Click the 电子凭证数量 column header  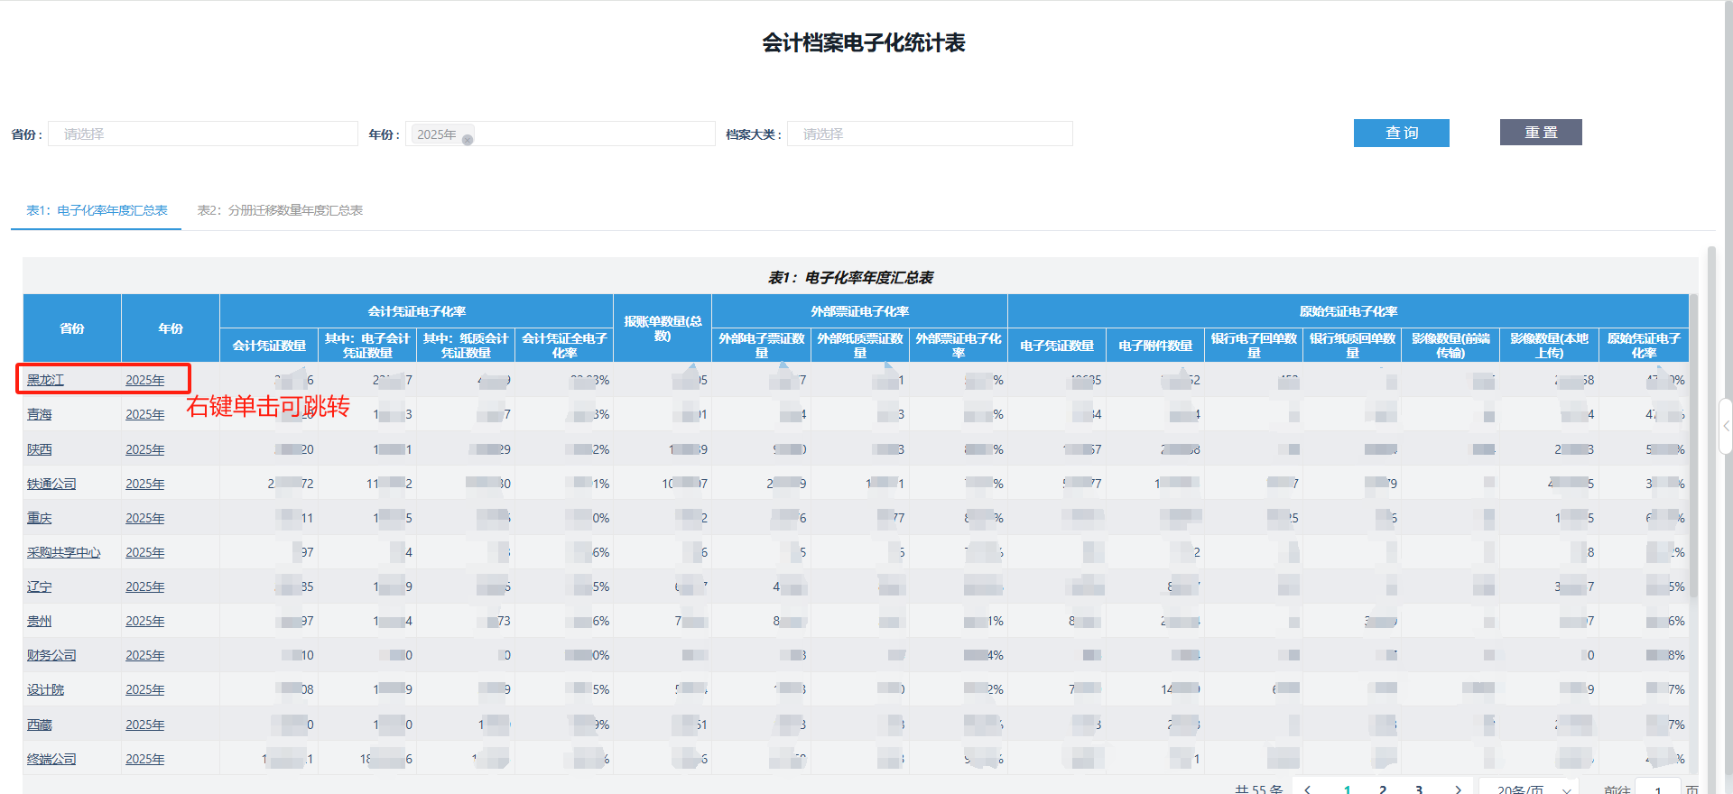(x=1057, y=346)
